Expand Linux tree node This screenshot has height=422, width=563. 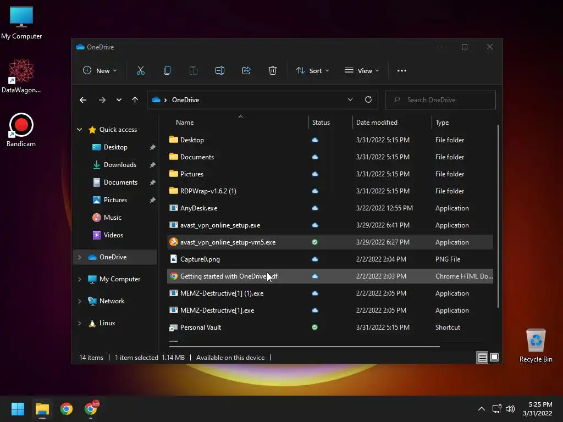pyautogui.click(x=79, y=323)
